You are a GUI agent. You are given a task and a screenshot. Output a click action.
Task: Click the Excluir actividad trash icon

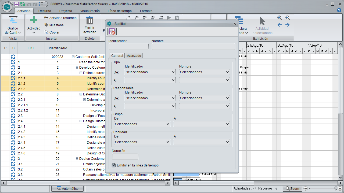pos(89,20)
